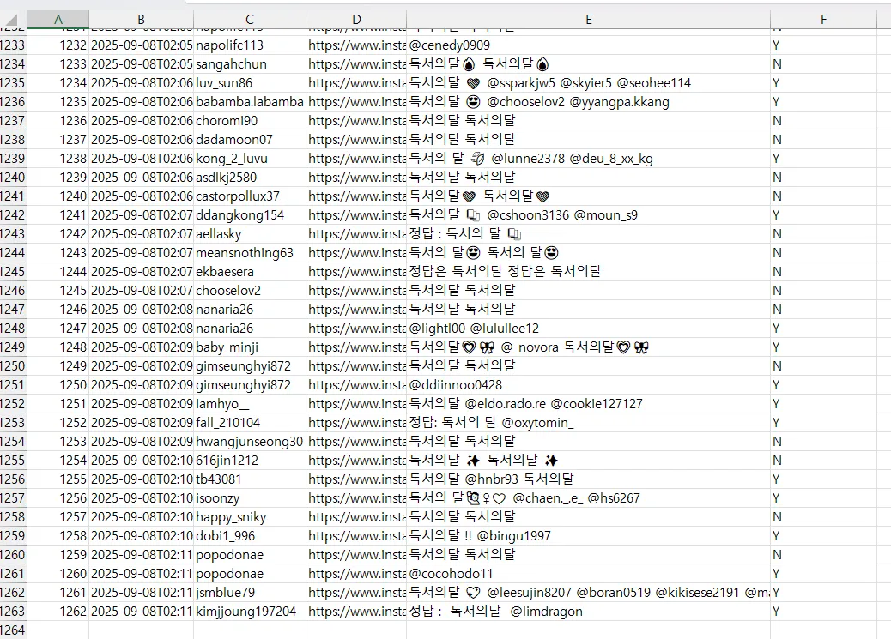Open the Instagram link in row 1240
The width and height of the screenshot is (891, 639).
point(356,178)
